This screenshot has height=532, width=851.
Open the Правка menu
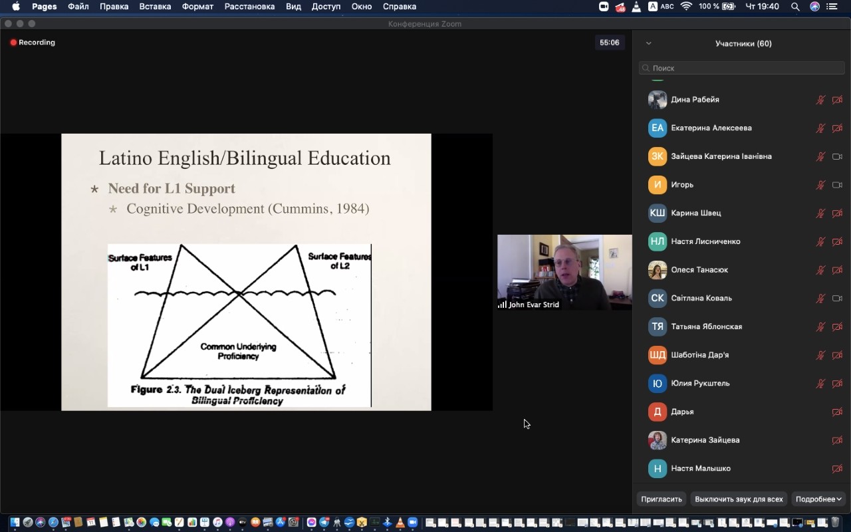(x=114, y=7)
